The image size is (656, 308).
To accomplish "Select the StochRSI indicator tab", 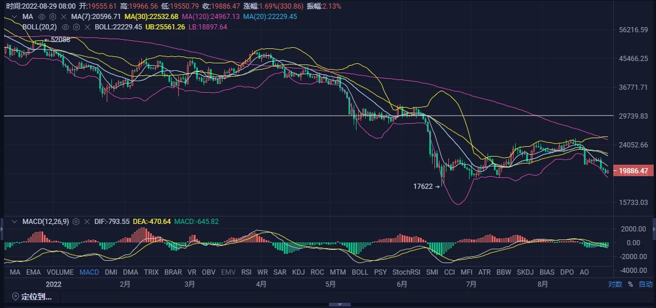I will [x=406, y=272].
